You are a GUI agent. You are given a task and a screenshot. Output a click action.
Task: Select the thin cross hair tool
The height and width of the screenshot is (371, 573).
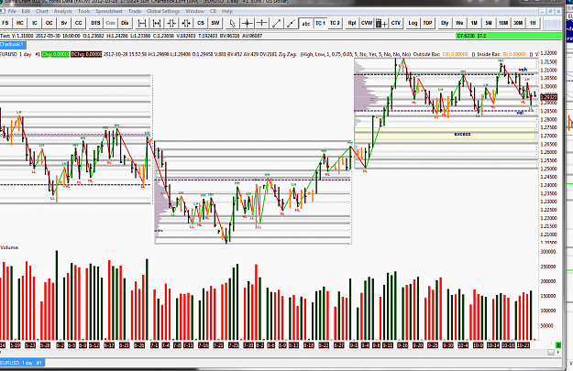point(261,24)
